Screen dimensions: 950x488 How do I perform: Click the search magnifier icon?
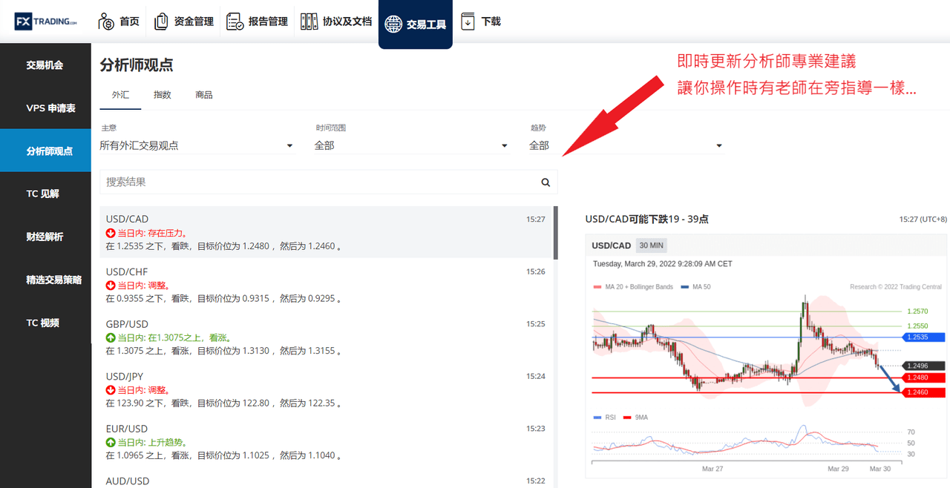pyautogui.click(x=546, y=182)
